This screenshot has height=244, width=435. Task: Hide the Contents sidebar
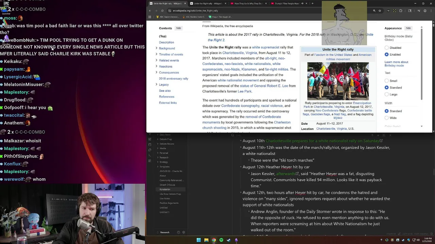click(x=178, y=28)
